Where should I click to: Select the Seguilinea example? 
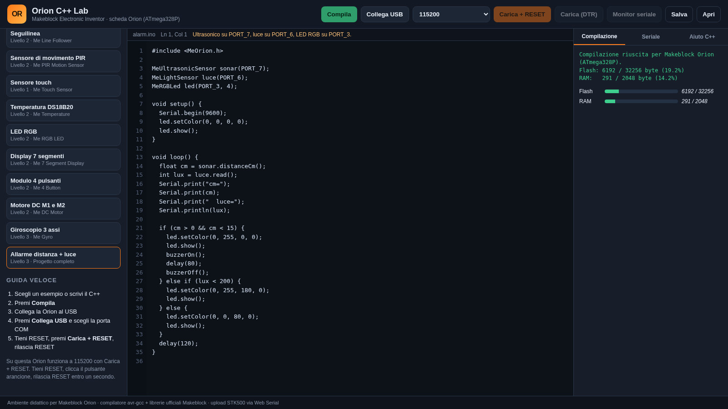click(63, 38)
